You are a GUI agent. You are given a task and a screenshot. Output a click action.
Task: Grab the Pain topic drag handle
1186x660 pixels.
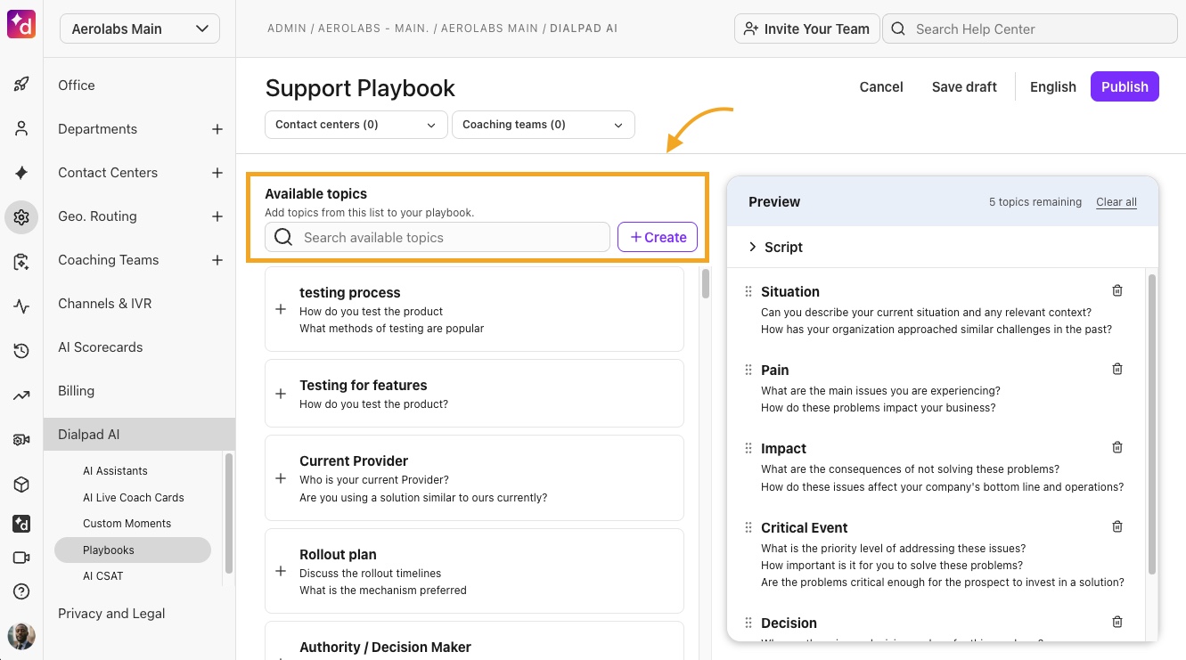click(x=748, y=370)
